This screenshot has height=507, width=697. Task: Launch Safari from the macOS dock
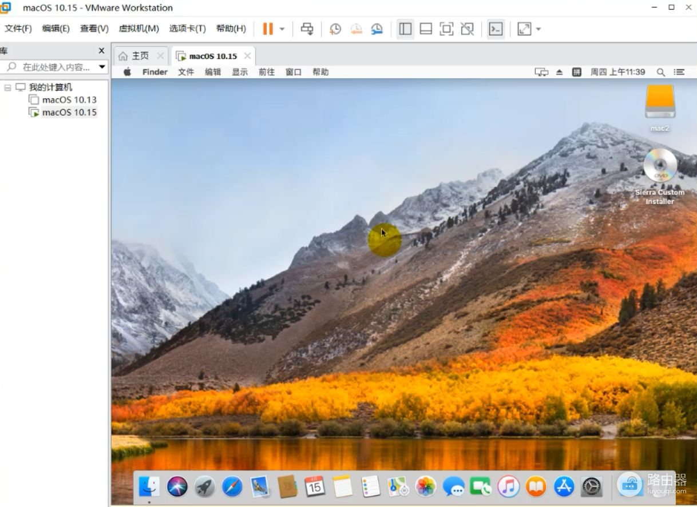(x=232, y=487)
